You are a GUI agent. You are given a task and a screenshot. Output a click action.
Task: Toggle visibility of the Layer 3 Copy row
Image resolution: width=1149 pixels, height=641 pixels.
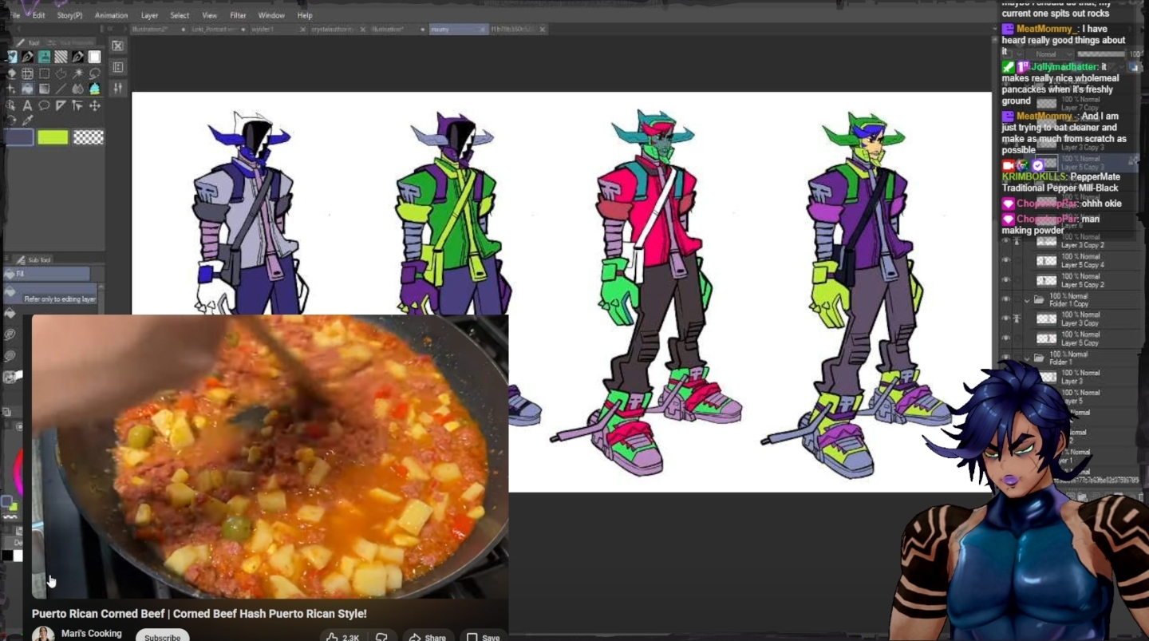point(1005,319)
